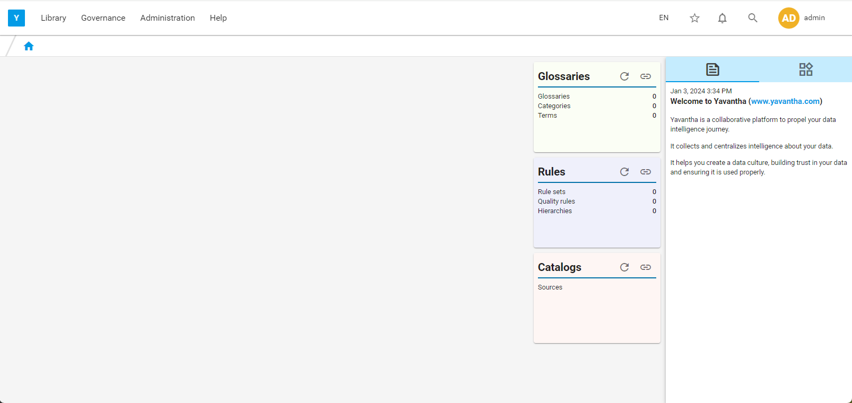Click the Catalogs card title
The width and height of the screenshot is (852, 403).
(560, 267)
